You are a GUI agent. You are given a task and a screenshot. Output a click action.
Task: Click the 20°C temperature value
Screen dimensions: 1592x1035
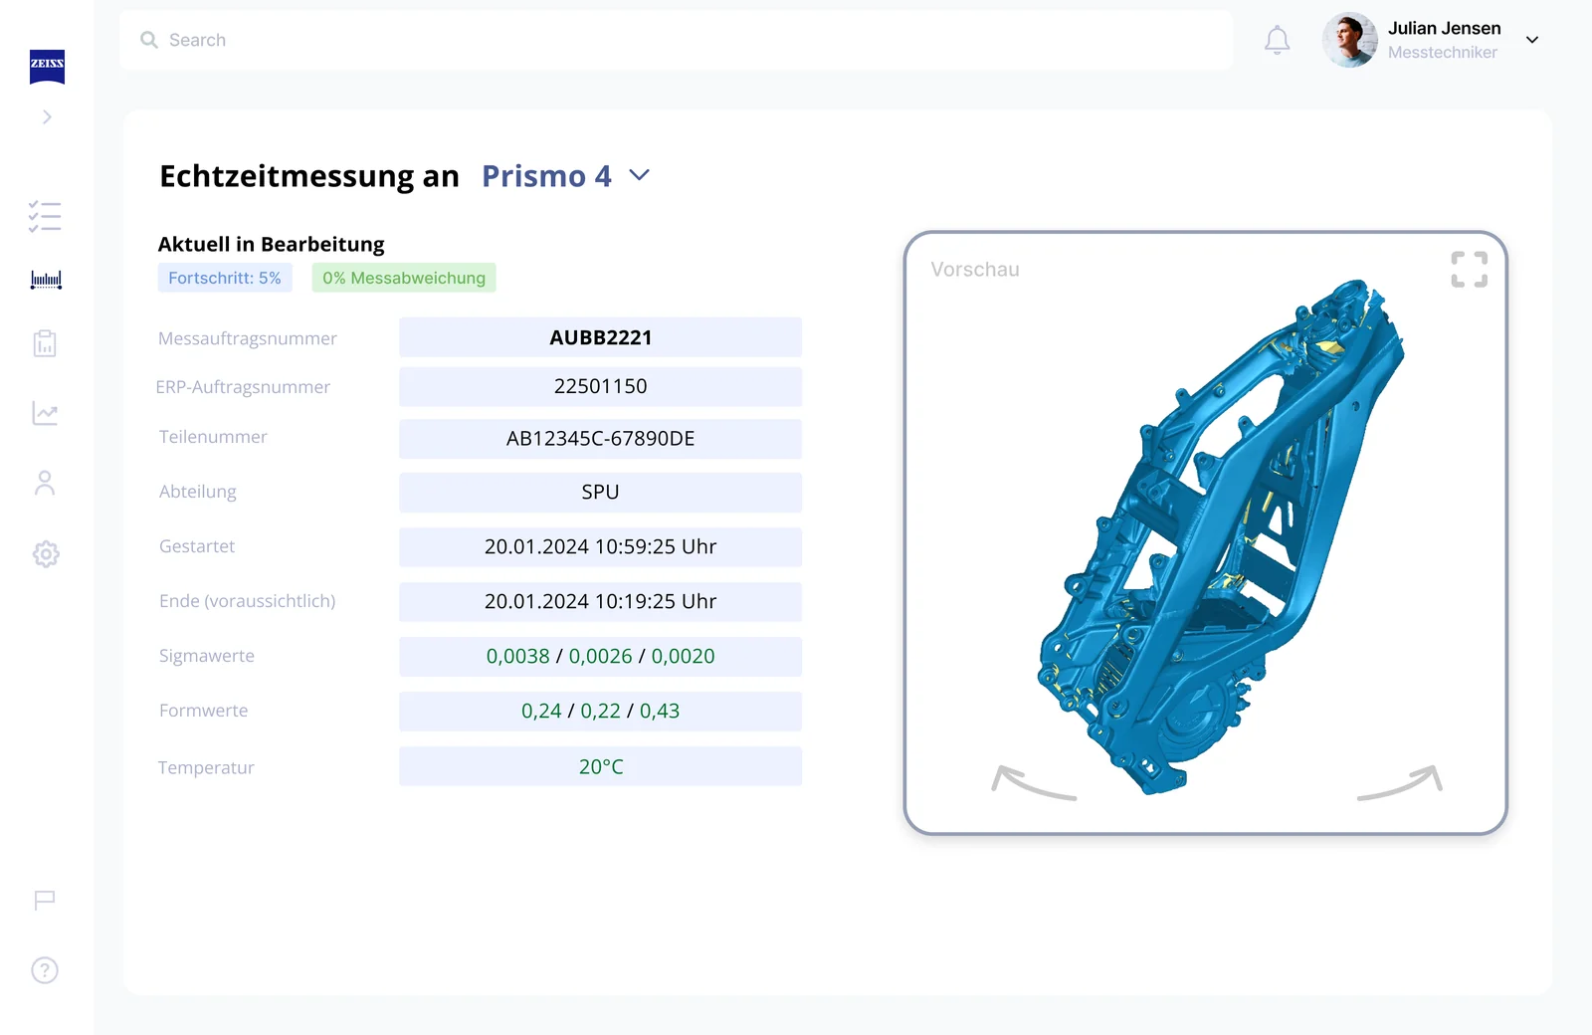600,766
